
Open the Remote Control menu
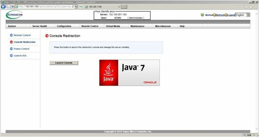90,26
